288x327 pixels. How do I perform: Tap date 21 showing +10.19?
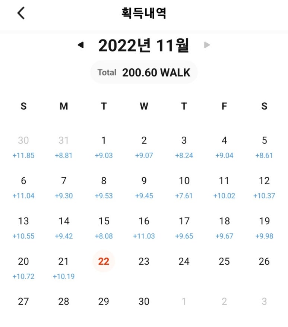63,268
